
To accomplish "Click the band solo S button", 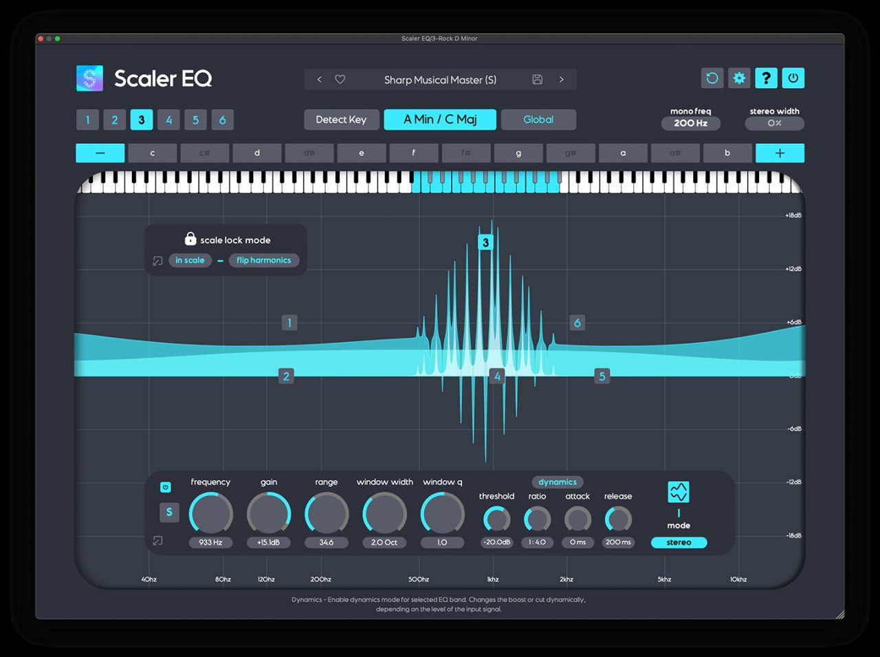I will click(169, 512).
